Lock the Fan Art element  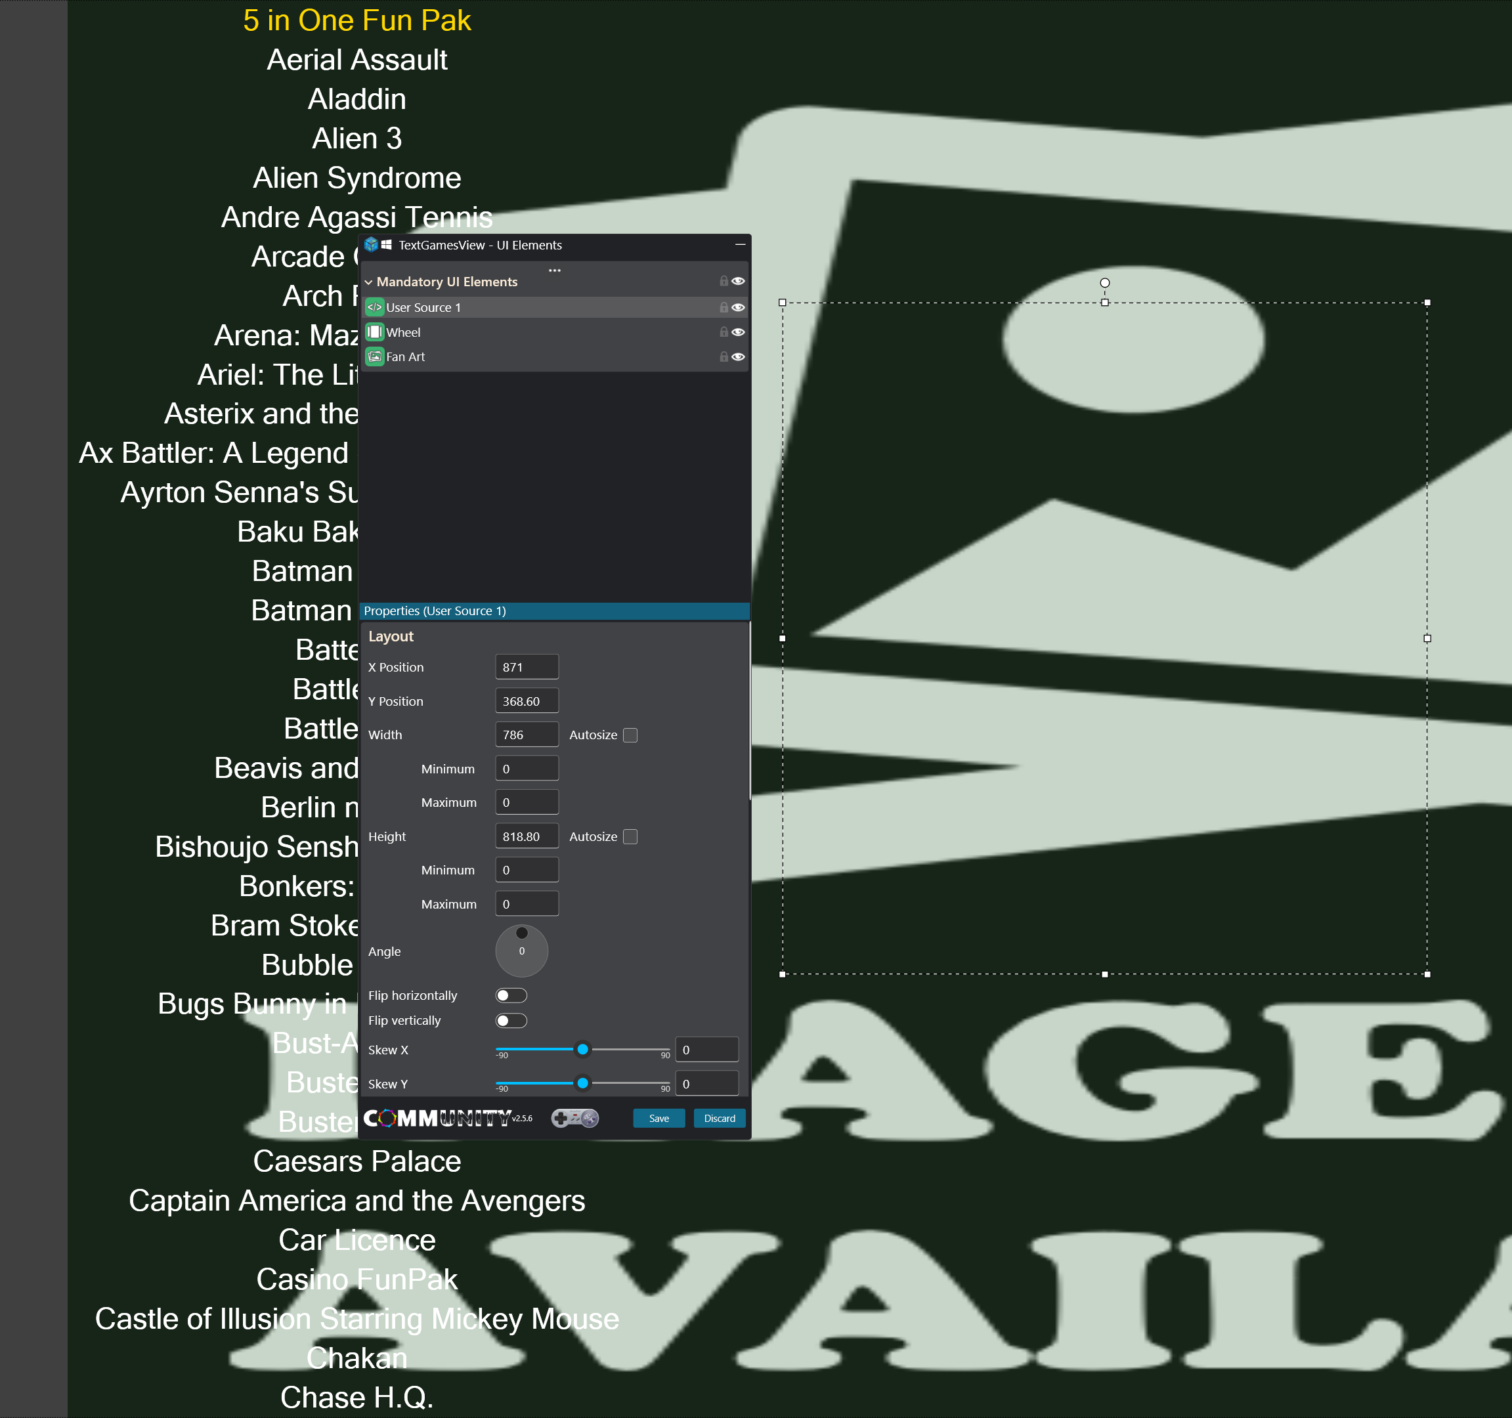724,356
